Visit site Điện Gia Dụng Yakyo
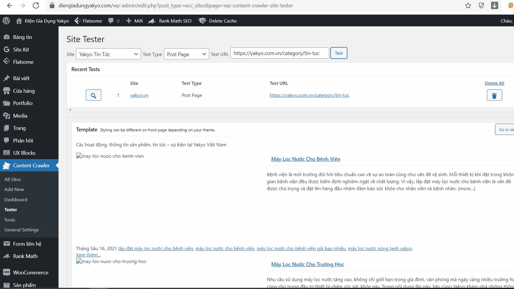The height and width of the screenshot is (289, 514). pos(42,21)
